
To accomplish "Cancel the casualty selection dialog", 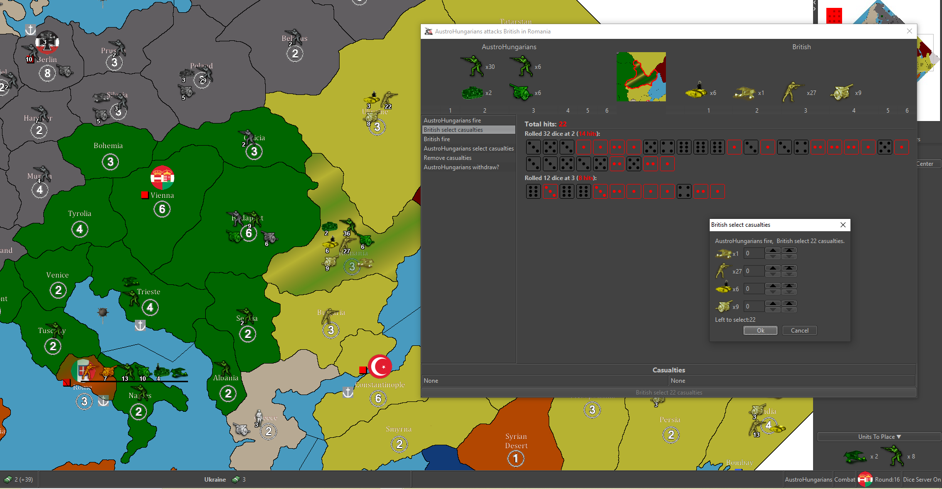I will pyautogui.click(x=799, y=331).
